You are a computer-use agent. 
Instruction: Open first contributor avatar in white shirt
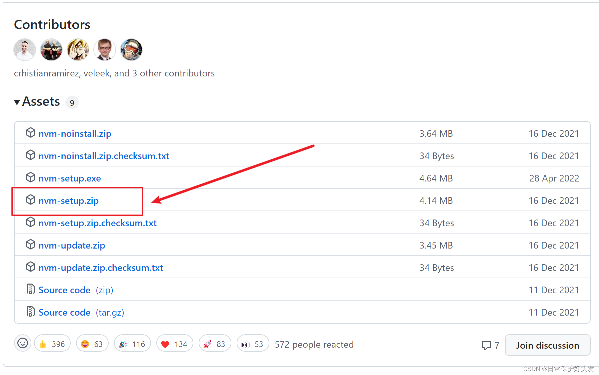click(x=25, y=50)
